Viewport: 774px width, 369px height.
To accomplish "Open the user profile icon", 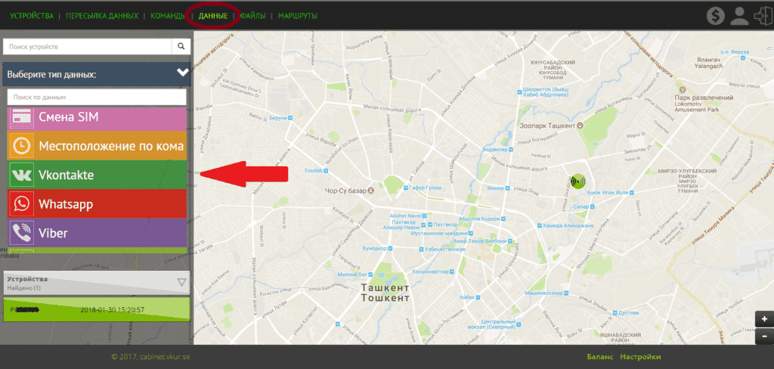I will coord(739,16).
